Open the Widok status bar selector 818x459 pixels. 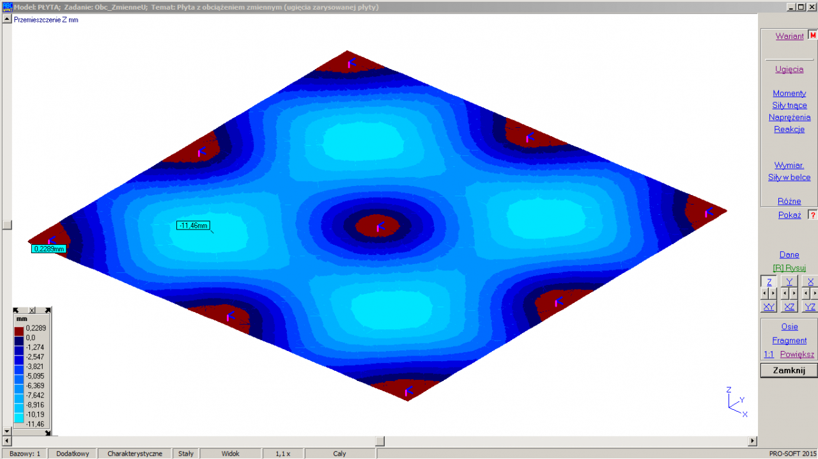(x=230, y=453)
